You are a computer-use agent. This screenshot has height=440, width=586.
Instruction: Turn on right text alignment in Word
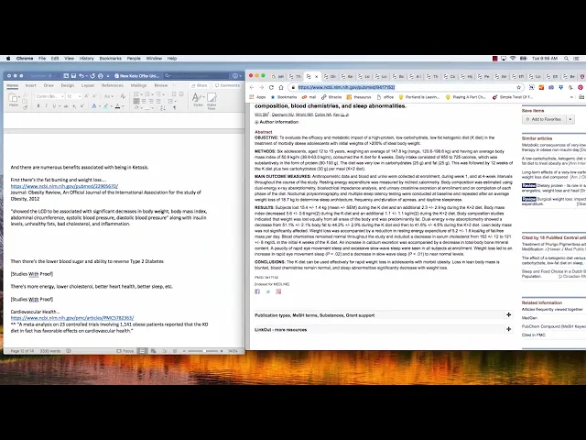[x=151, y=101]
